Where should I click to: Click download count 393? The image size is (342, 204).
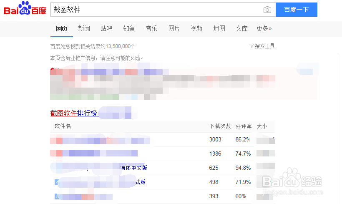214,196
